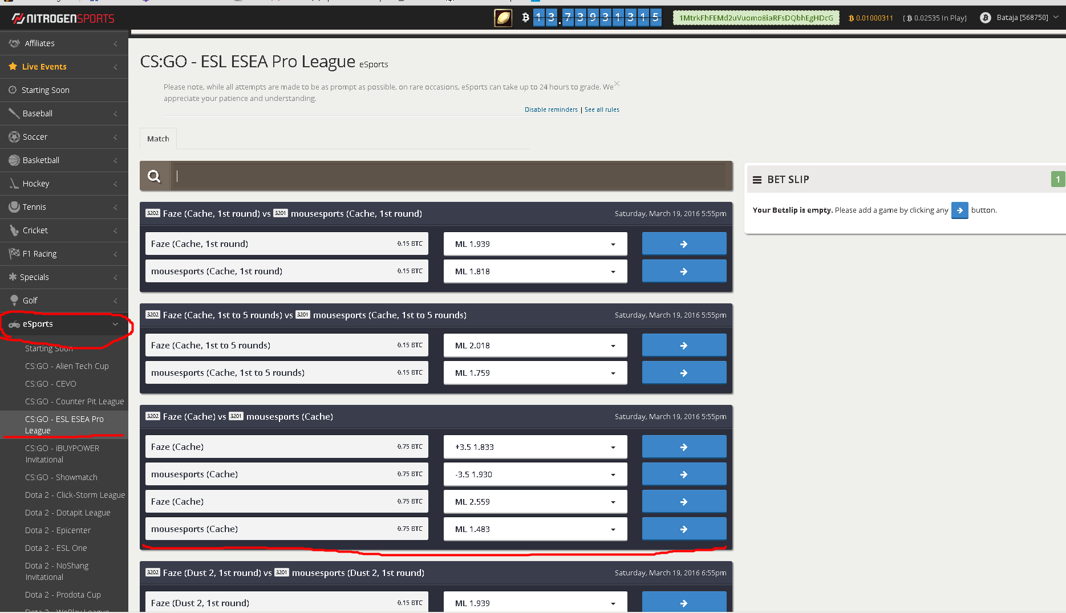Click the 0.01000311 balance
Viewport: 1066px width, 613px height.
tap(871, 18)
